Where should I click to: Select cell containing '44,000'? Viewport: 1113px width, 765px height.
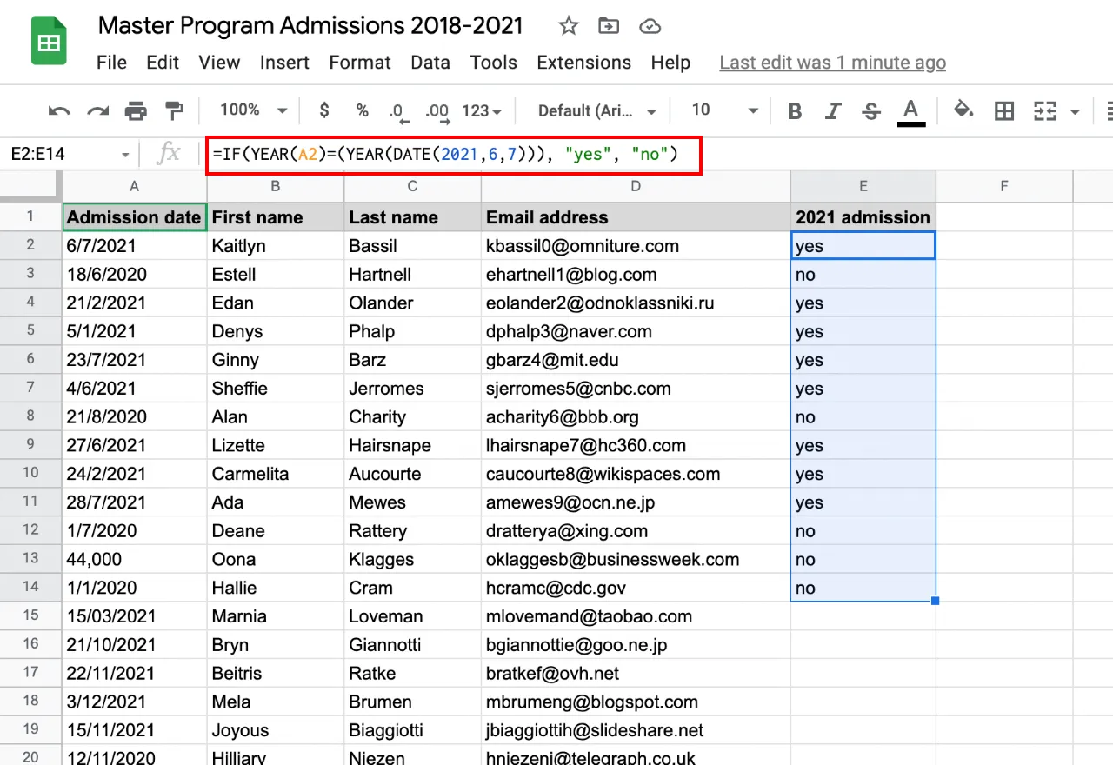(134, 560)
